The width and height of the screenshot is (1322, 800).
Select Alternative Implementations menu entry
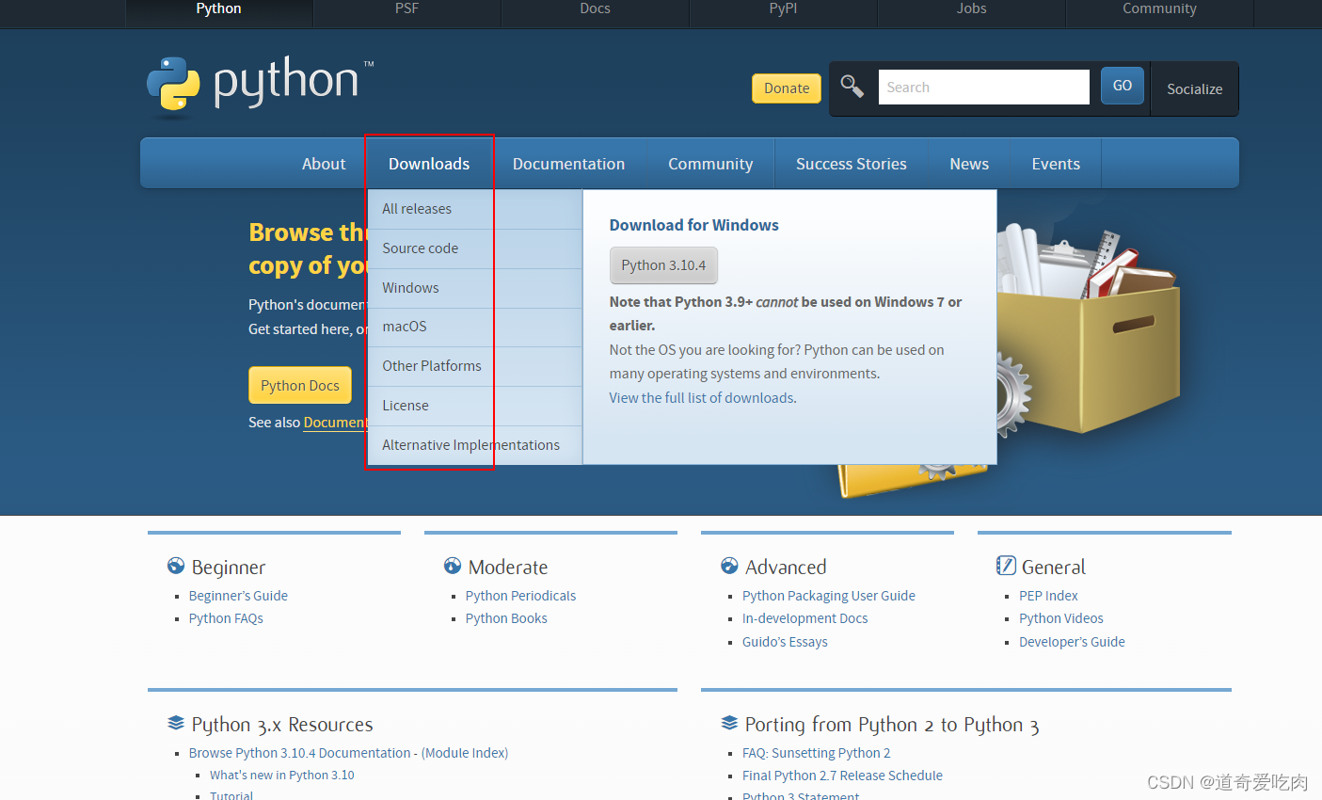tap(475, 445)
